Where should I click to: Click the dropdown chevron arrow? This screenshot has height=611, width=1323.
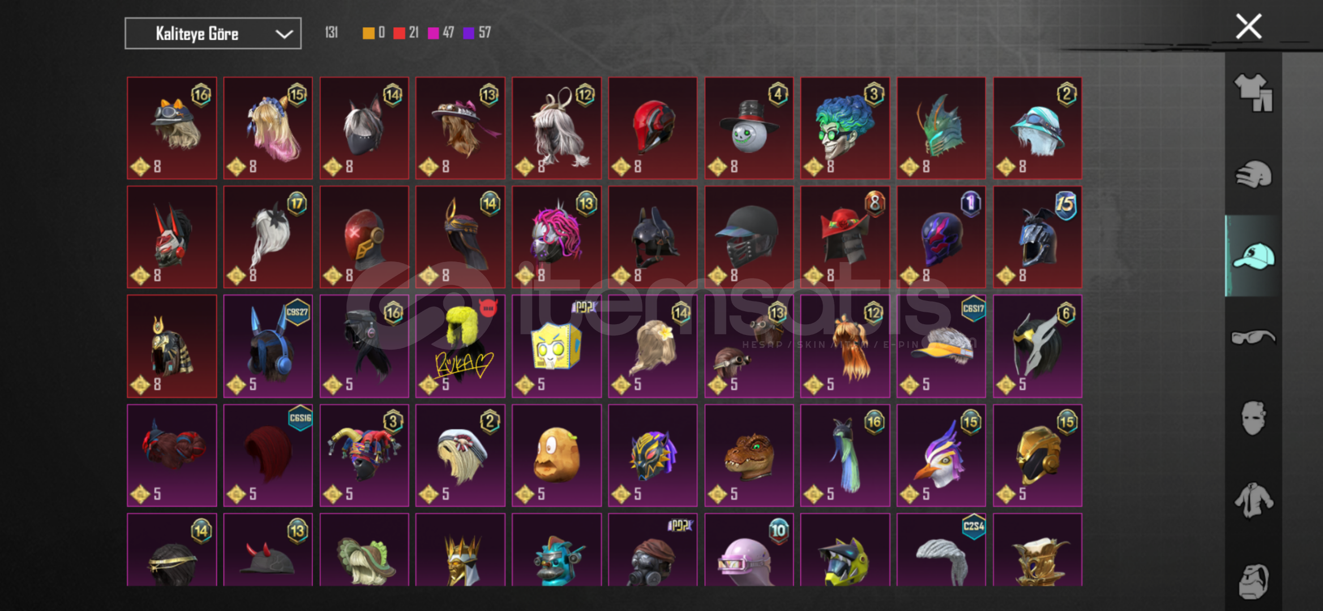point(284,34)
